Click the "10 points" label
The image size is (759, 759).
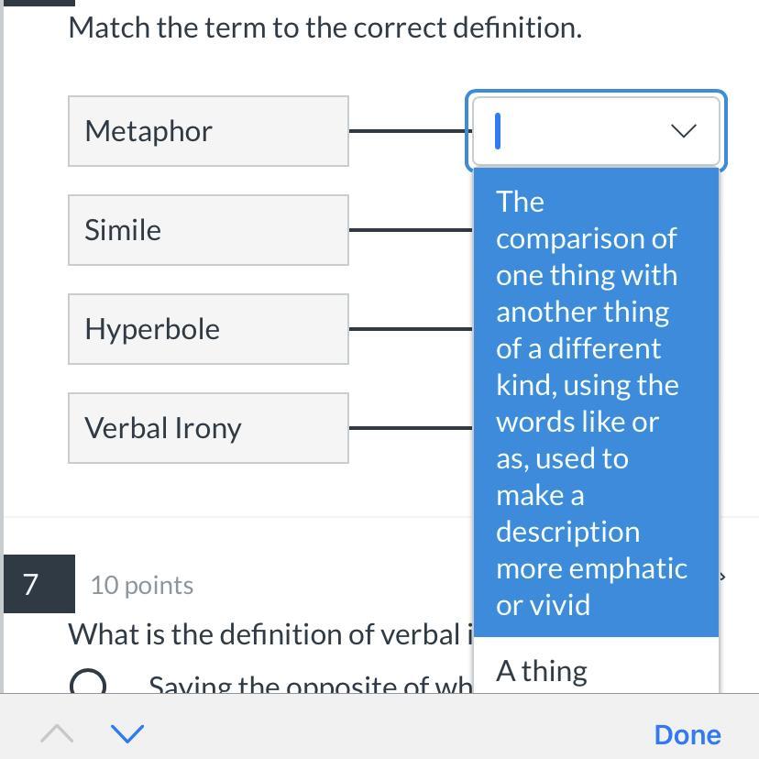142,585
